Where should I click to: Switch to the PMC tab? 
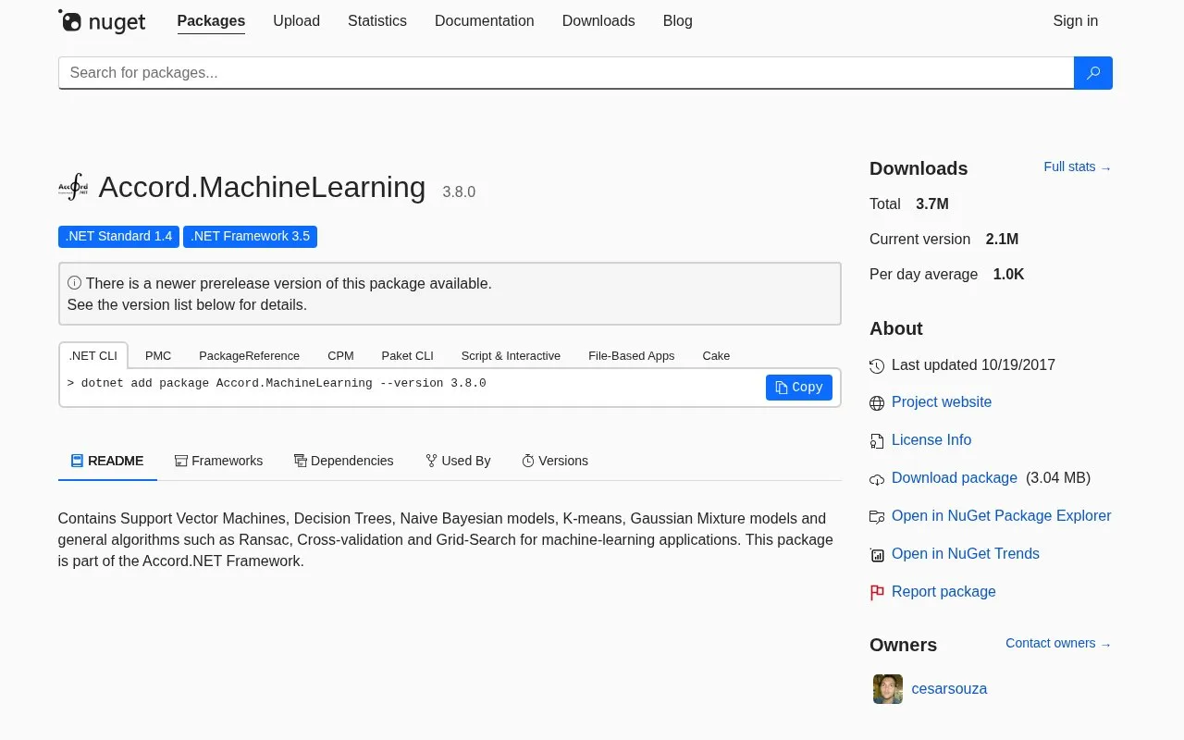(x=158, y=355)
